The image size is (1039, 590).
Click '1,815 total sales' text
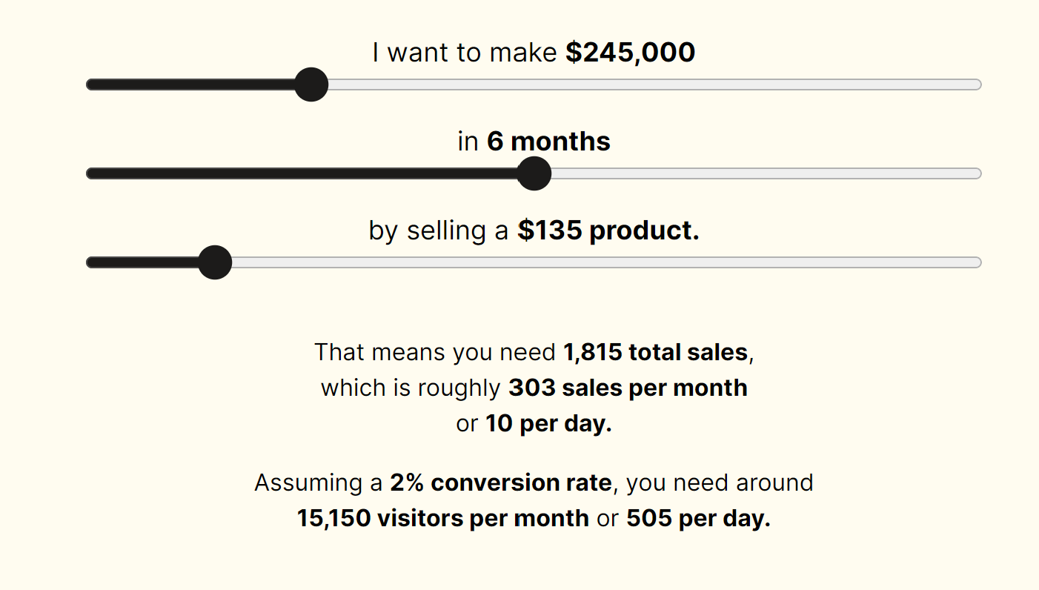tap(655, 351)
